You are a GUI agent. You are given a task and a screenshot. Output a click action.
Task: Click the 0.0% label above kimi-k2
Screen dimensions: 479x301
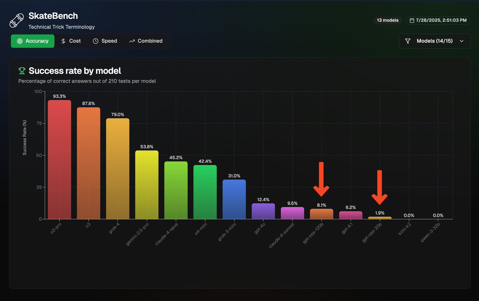(x=409, y=215)
